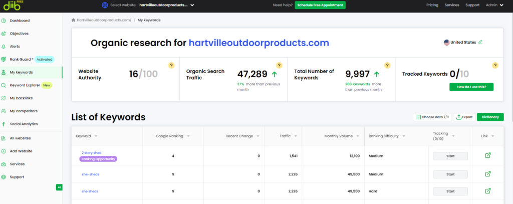The height and width of the screenshot is (204, 513).
Task: Collapse sidebar with green double-arrow button
Action: [59, 187]
